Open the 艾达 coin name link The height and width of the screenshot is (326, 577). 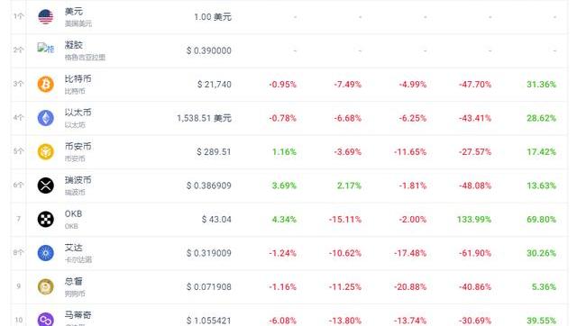point(74,248)
